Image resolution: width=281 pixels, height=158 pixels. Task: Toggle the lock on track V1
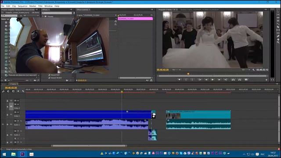[7, 115]
